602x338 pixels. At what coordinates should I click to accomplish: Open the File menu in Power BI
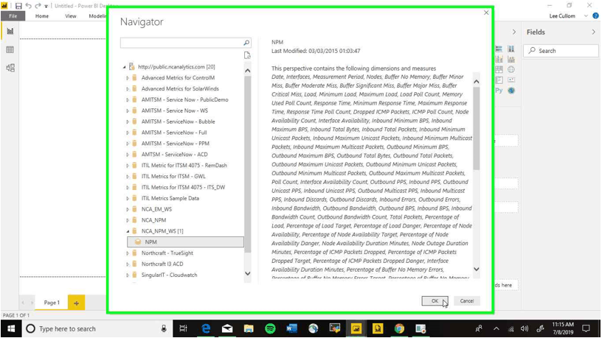coord(13,16)
